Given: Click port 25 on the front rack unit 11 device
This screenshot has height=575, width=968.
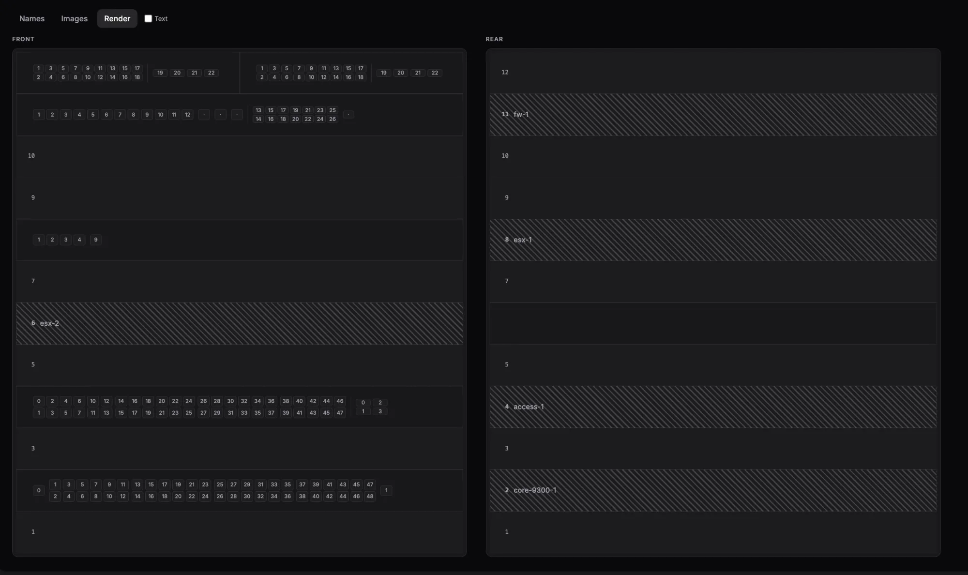Looking at the screenshot, I should (x=333, y=110).
